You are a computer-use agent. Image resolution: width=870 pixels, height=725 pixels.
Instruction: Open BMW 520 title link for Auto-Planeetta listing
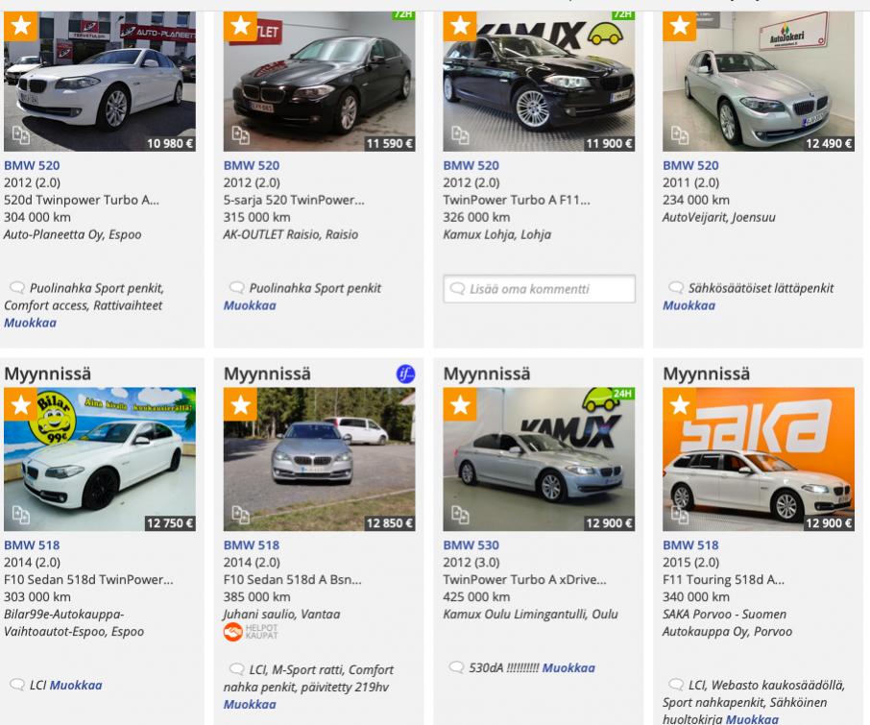tap(32, 165)
